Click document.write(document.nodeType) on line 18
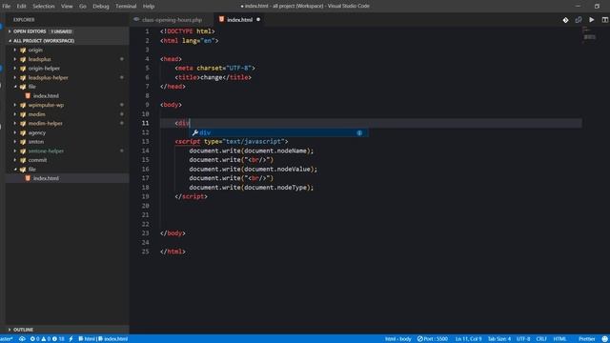The image size is (610, 343). [x=252, y=188]
